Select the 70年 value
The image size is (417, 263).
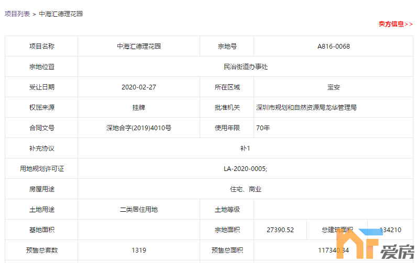263,128
